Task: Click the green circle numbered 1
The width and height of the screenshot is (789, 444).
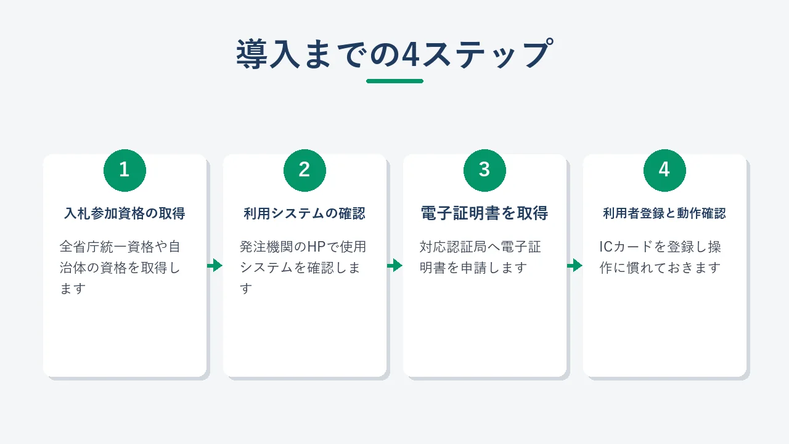Action: [125, 170]
